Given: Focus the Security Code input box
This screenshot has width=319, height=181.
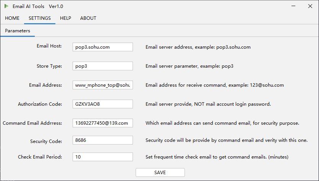Looking at the screenshot, I should tap(103, 140).
